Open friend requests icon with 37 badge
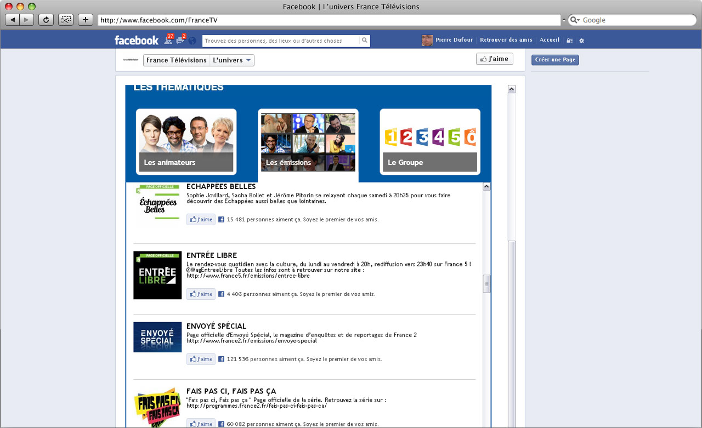The image size is (702, 428). [168, 39]
